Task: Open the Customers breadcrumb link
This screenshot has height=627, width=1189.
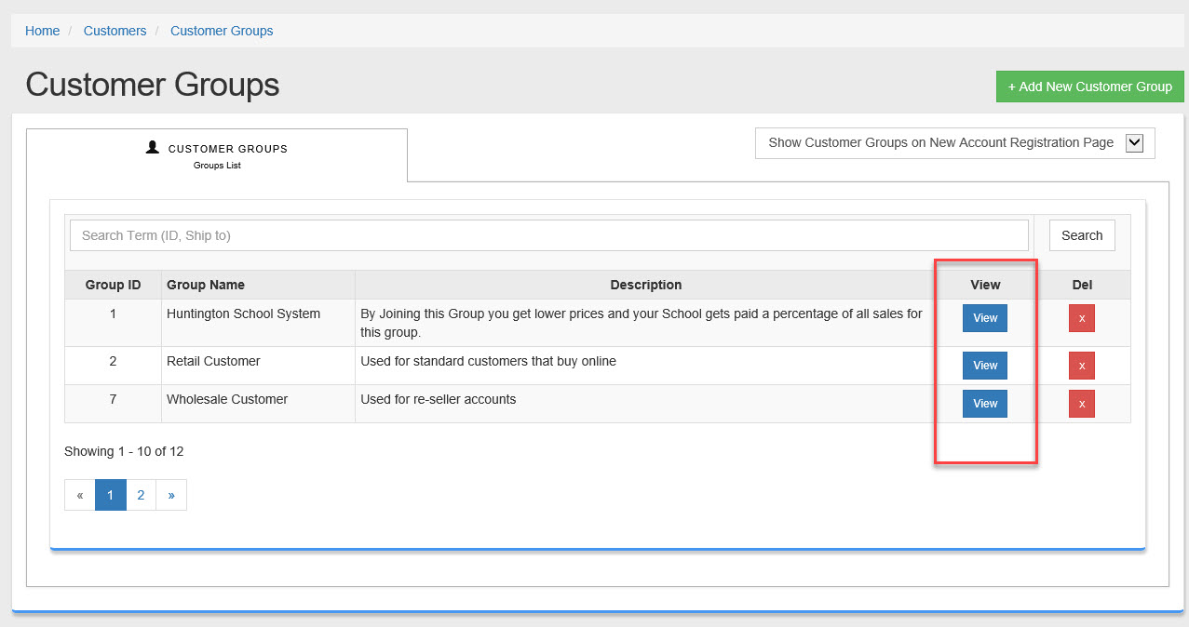Action: pyautogui.click(x=115, y=31)
